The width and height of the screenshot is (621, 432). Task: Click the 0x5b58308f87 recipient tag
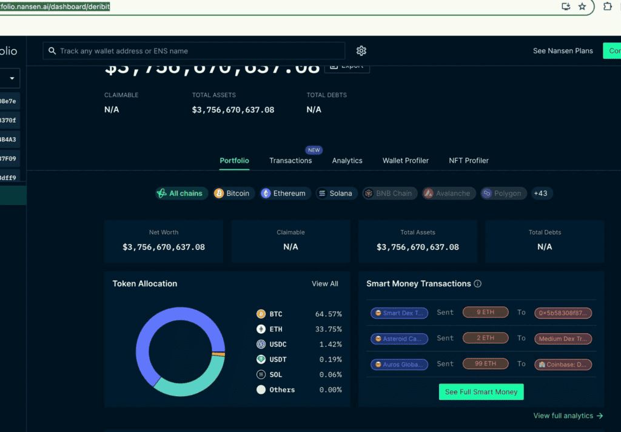[x=563, y=312]
